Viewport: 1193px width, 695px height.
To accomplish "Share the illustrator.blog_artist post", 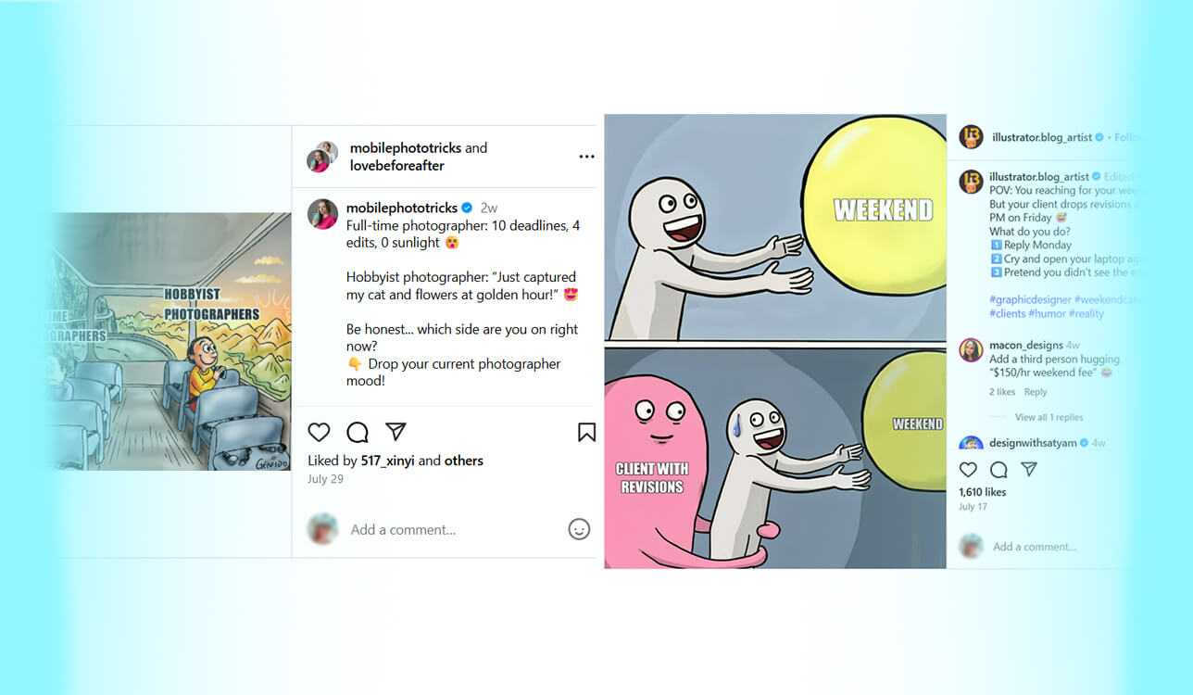I will click(1028, 469).
